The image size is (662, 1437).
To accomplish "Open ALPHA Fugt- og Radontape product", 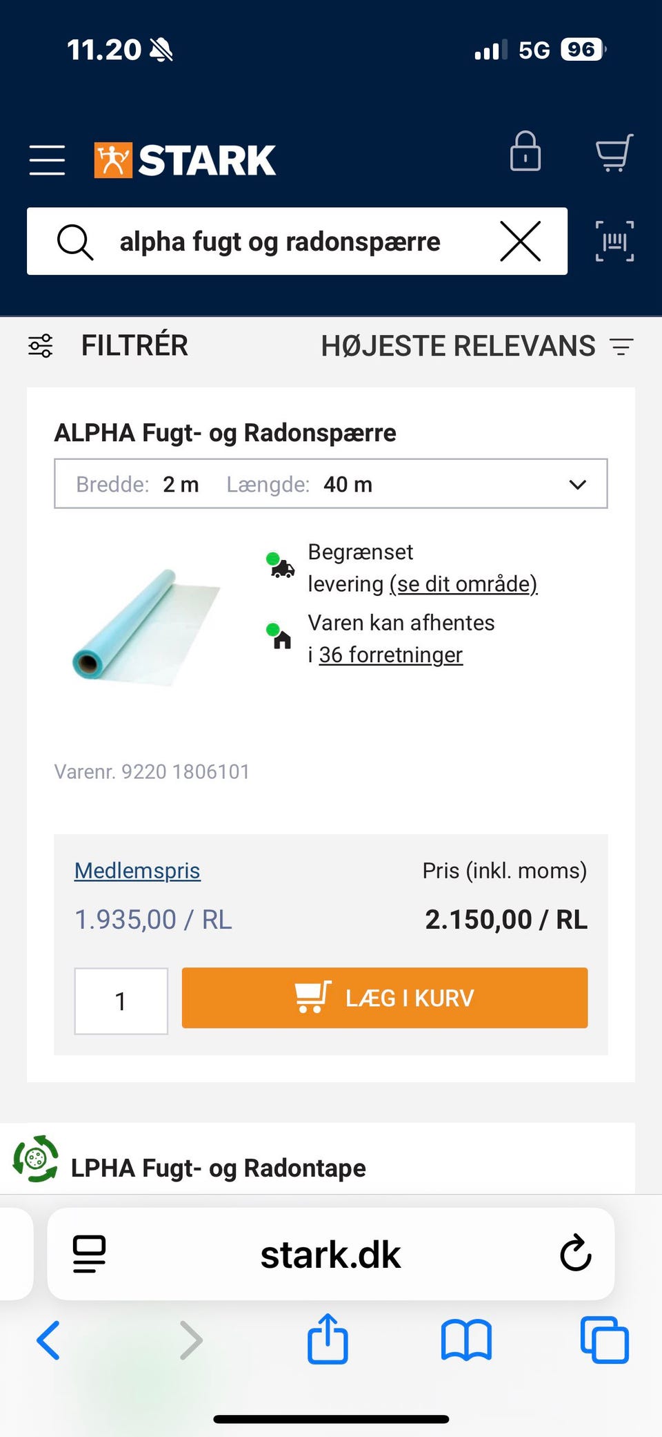I will (x=219, y=1168).
